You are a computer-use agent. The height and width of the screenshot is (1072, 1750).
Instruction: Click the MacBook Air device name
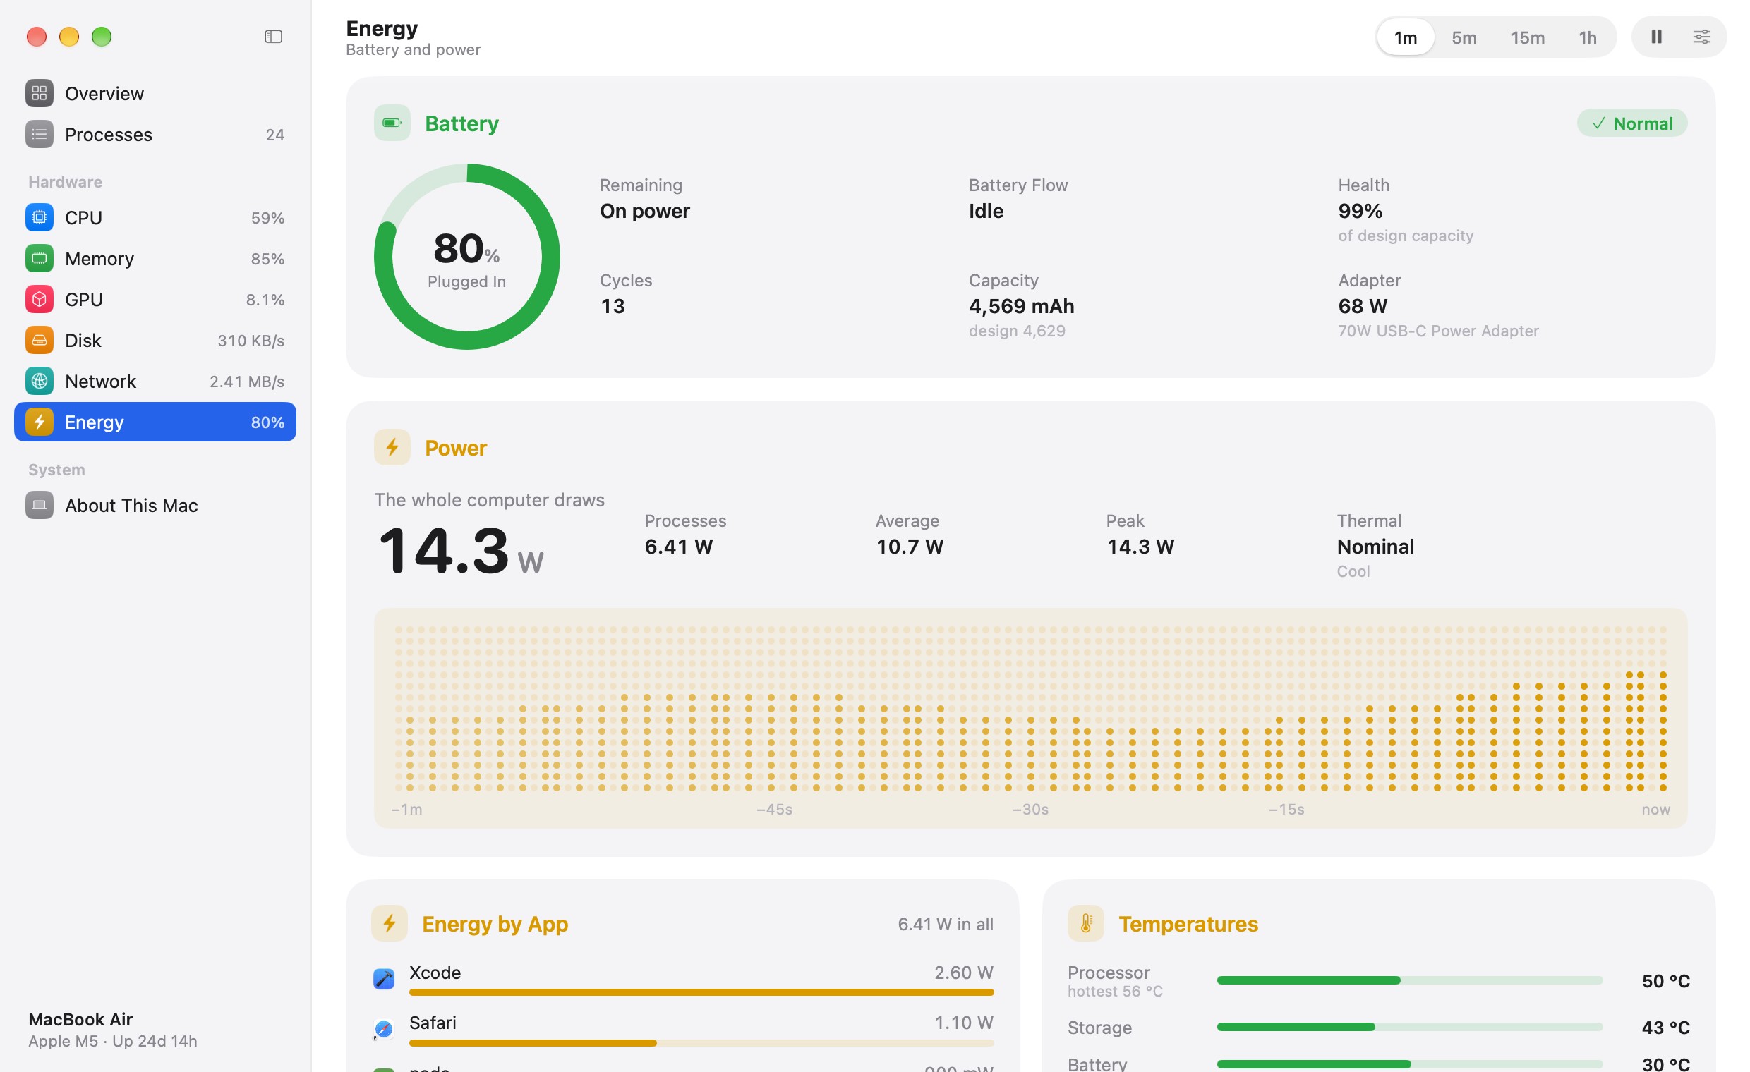point(80,1019)
